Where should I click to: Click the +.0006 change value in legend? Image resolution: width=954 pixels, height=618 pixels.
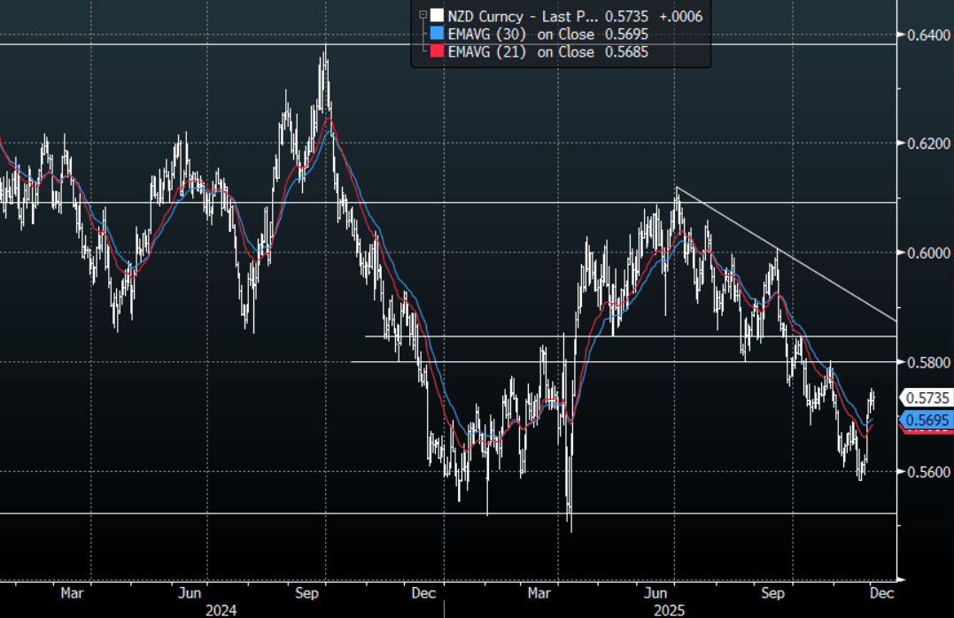[681, 16]
